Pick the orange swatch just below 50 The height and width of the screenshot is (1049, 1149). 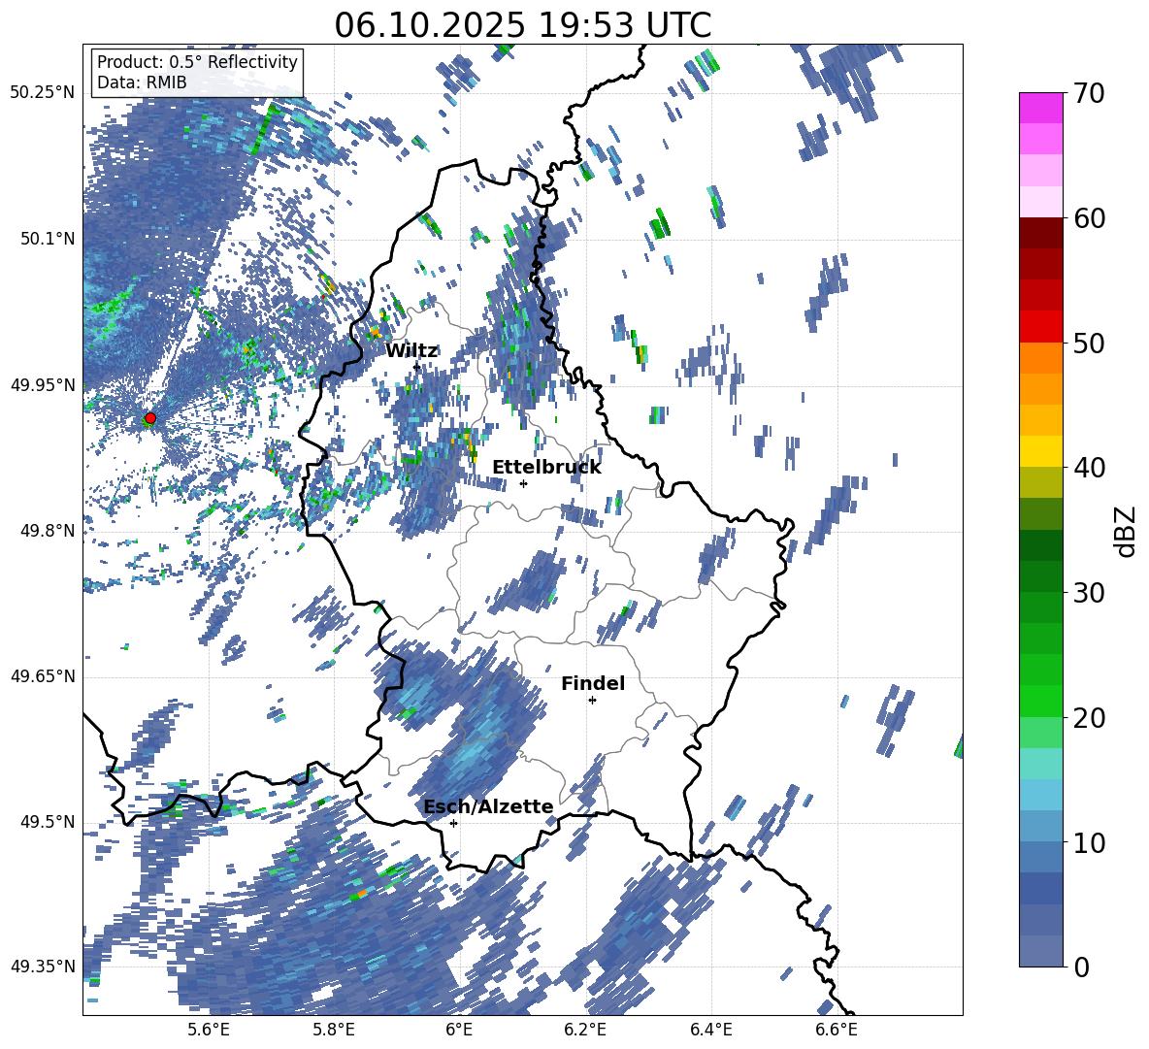pos(1040,357)
